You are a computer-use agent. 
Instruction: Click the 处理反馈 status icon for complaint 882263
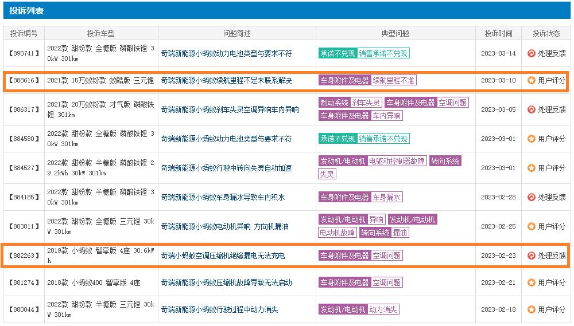coord(531,256)
